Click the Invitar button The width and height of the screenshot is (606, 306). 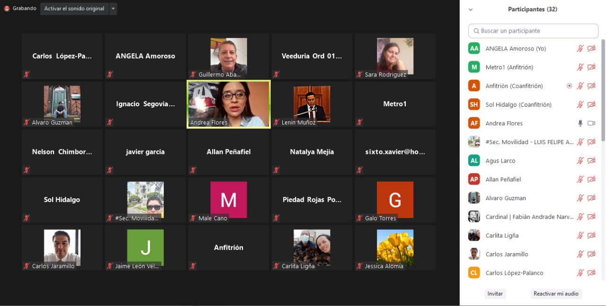pyautogui.click(x=495, y=294)
